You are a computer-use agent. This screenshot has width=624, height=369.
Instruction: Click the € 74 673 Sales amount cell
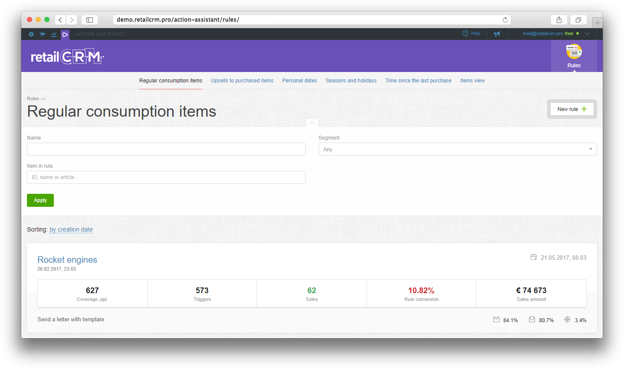coord(531,294)
